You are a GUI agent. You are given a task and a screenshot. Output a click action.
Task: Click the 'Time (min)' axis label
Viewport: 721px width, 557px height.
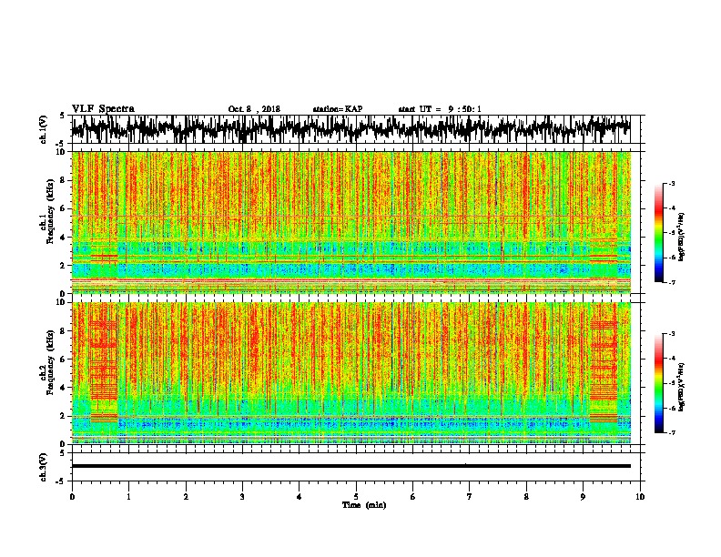tap(364, 505)
